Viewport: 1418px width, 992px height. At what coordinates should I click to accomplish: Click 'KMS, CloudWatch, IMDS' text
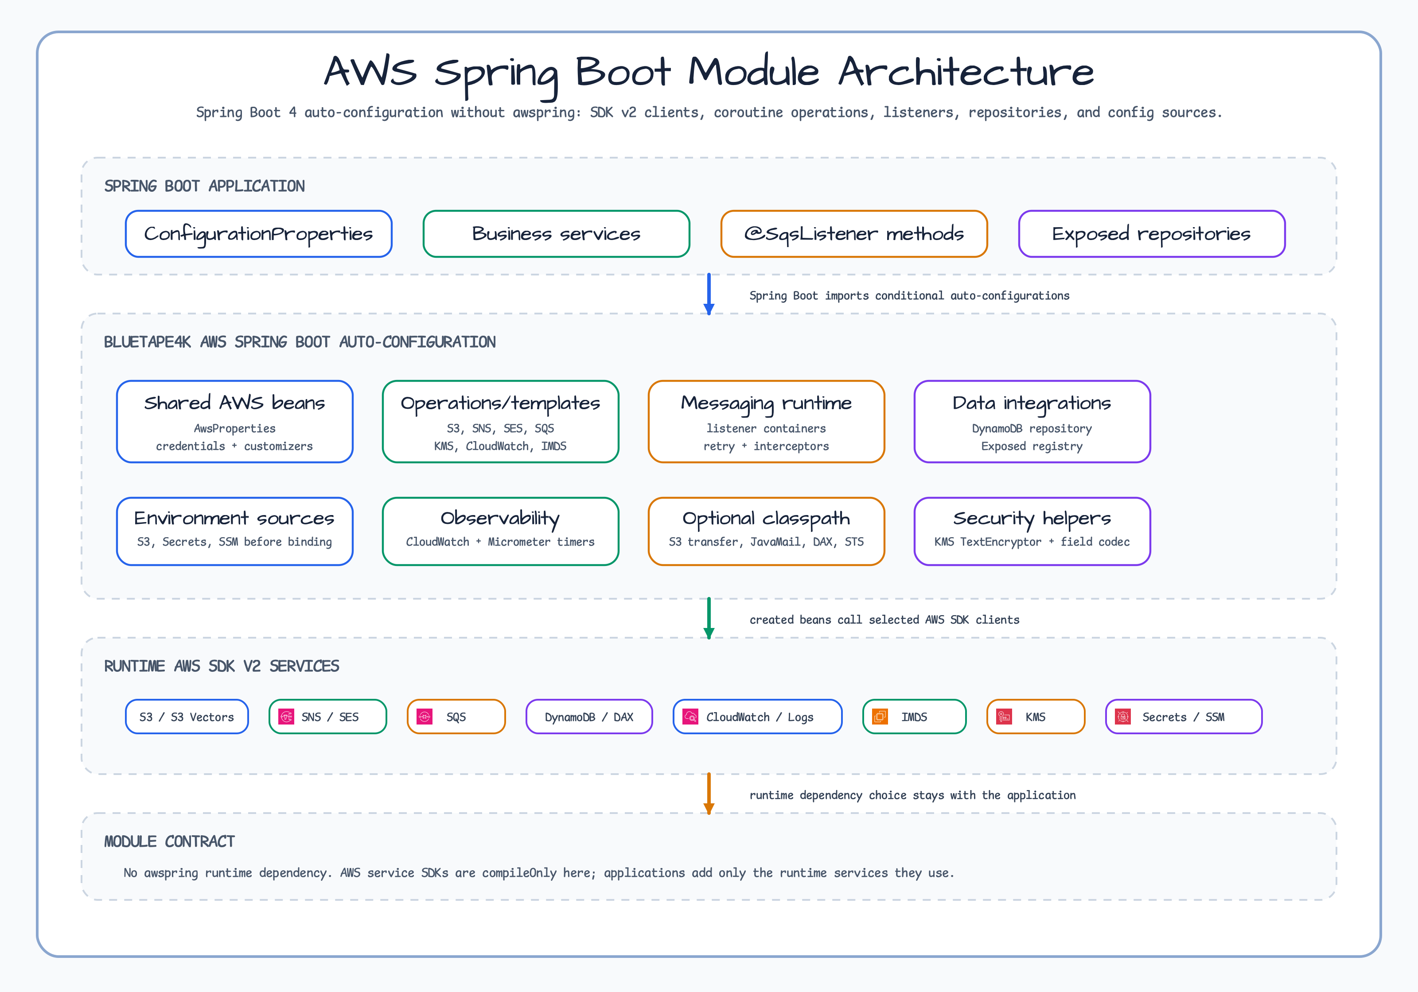click(x=500, y=446)
